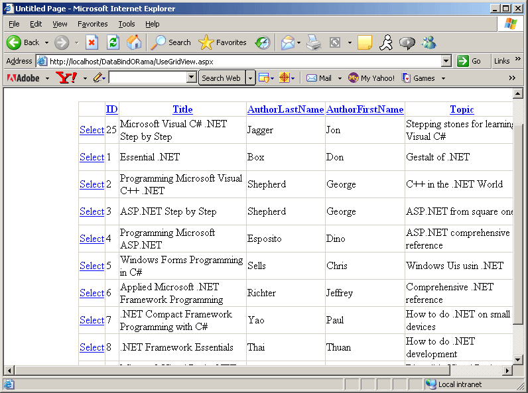Image resolution: width=528 pixels, height=393 pixels.
Task: Click the Refresh page icon
Action: [x=113, y=42]
